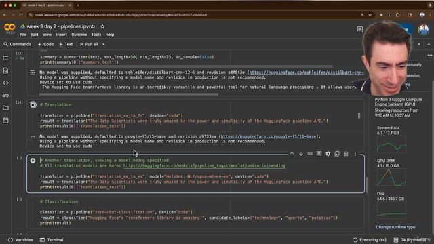Open the Edit menu
Image resolution: width=434 pixels, height=244 pixels.
click(35, 35)
